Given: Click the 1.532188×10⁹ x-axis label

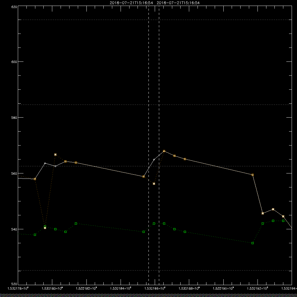Looking at the screenshot, I should [189, 288].
